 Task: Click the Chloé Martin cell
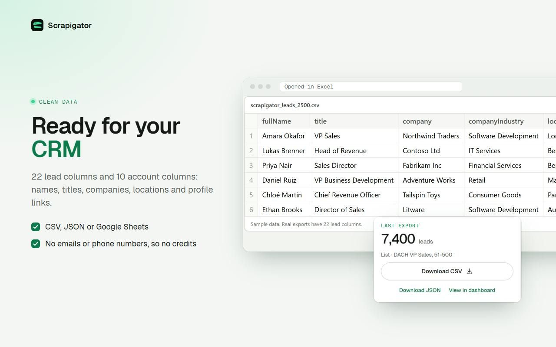point(284,195)
